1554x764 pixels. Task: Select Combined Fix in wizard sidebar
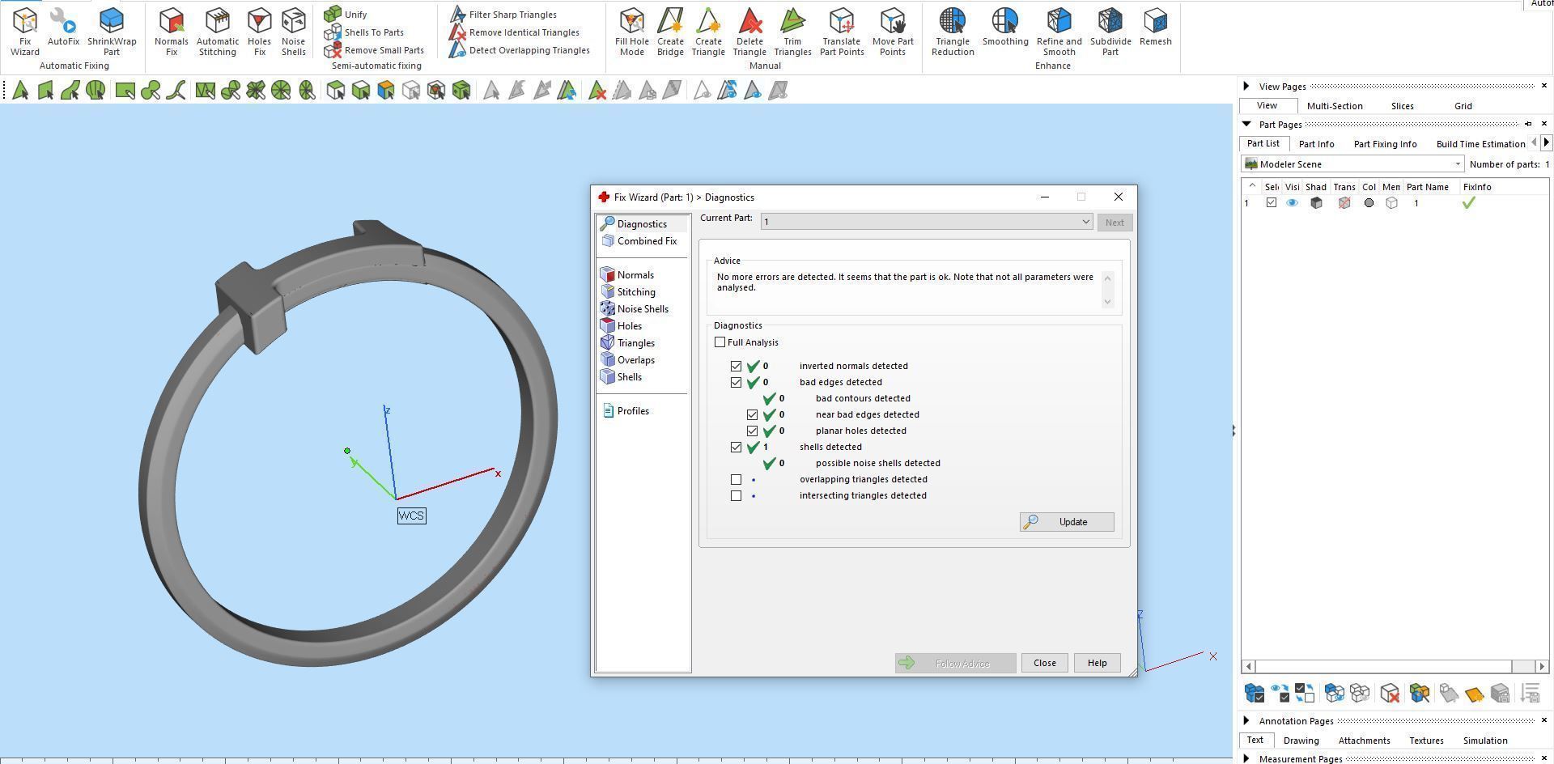coord(640,241)
